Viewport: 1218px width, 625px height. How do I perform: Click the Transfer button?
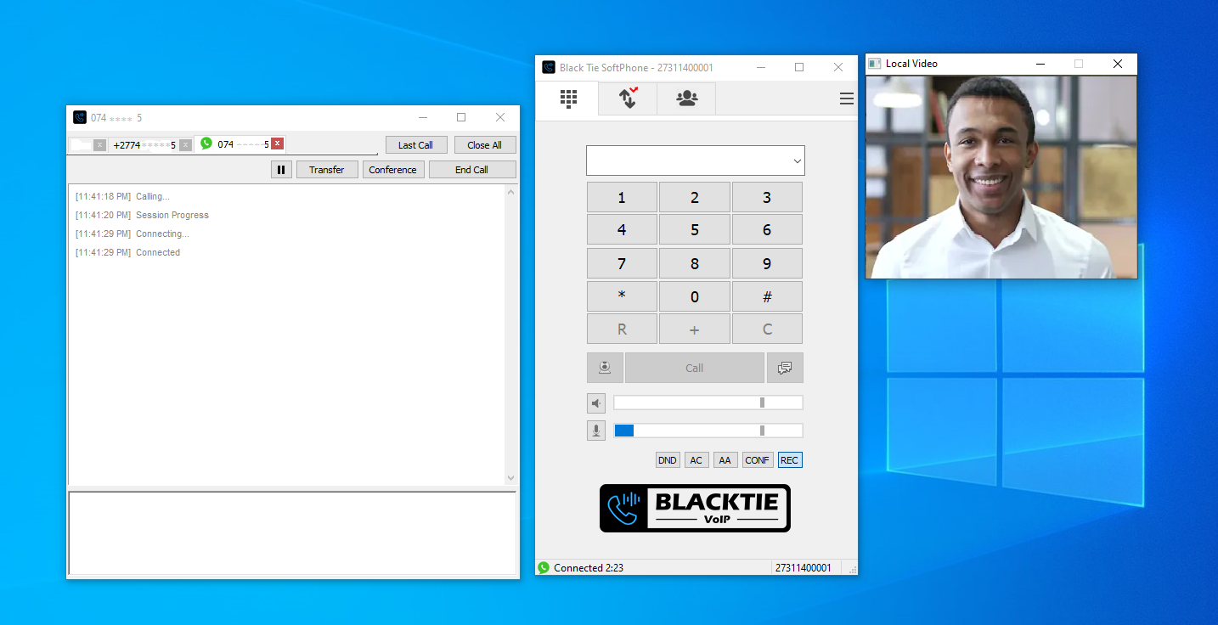pyautogui.click(x=327, y=170)
